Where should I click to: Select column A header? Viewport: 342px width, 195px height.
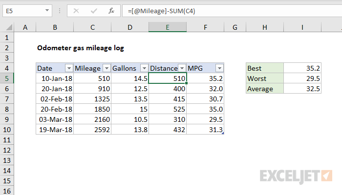(x=25, y=27)
